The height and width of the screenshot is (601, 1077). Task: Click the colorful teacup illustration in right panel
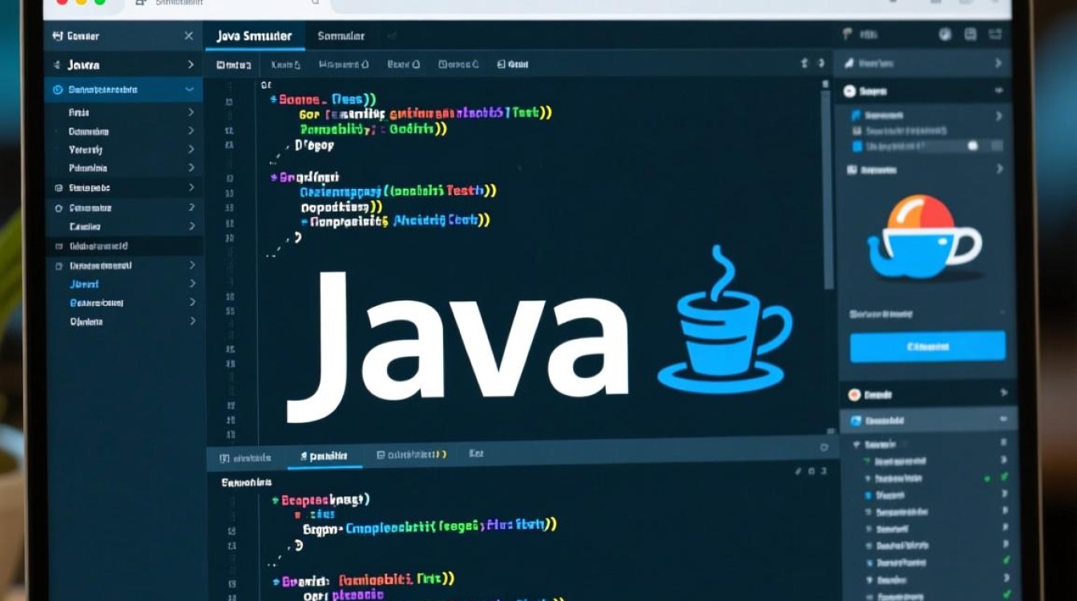pos(922,236)
